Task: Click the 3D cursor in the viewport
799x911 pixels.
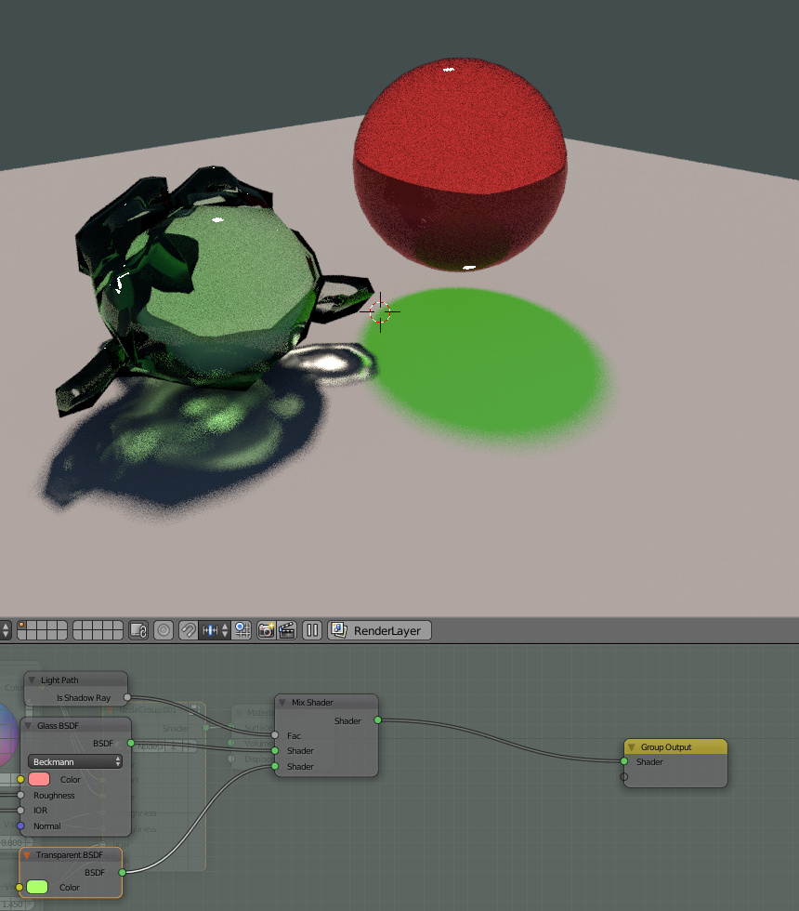Action: [380, 312]
